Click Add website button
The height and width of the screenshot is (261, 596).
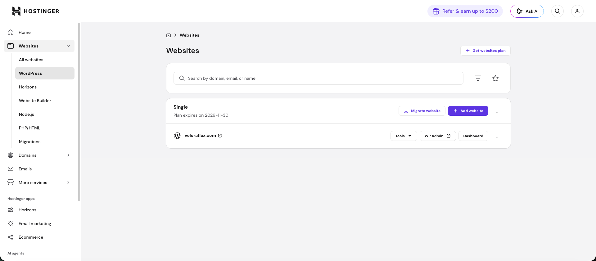coord(468,111)
